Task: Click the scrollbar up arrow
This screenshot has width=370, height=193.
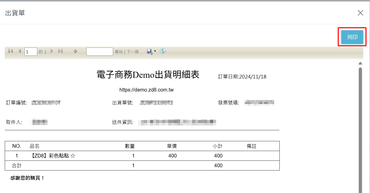Action: pos(360,63)
